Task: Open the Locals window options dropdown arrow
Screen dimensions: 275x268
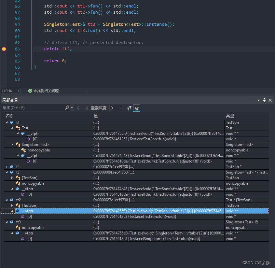Action: point(258,100)
